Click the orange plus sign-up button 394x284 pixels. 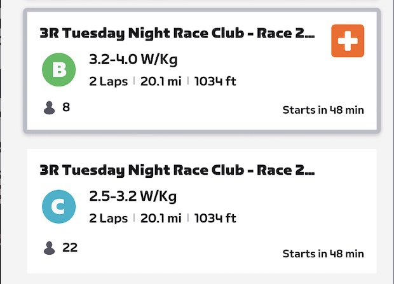(348, 41)
